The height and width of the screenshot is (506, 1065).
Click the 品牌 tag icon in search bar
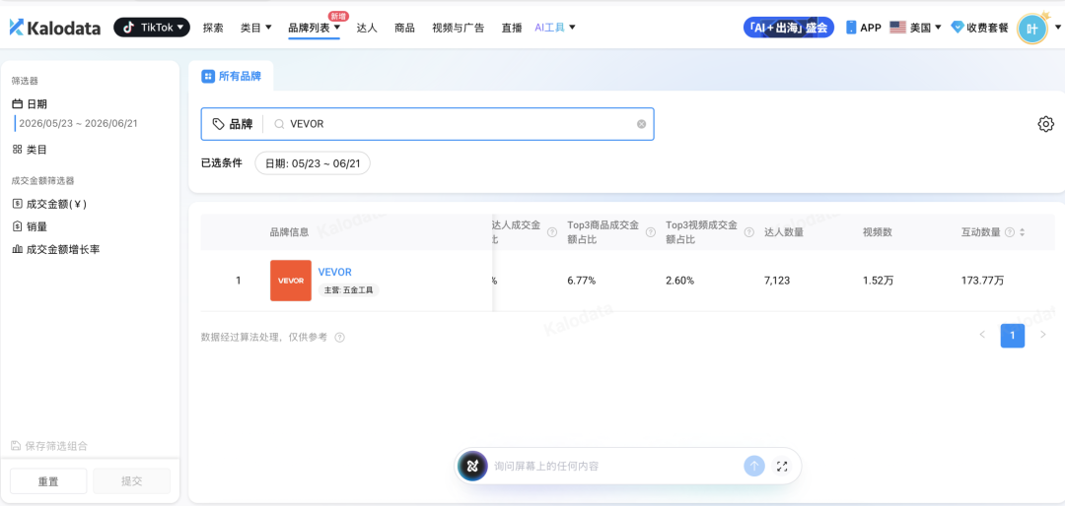[x=218, y=124]
